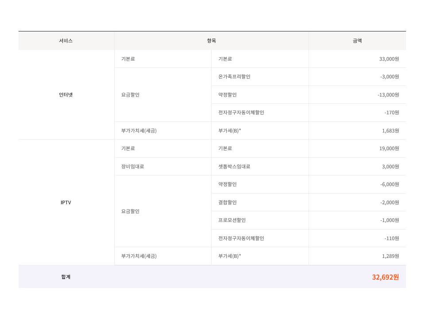Click the 서비스 column header
425x319 pixels.
66,41
